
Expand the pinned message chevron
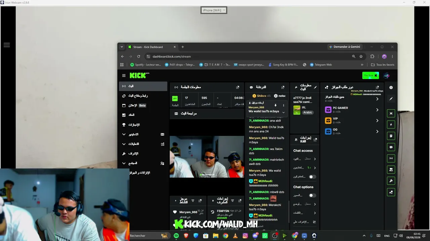click(283, 112)
